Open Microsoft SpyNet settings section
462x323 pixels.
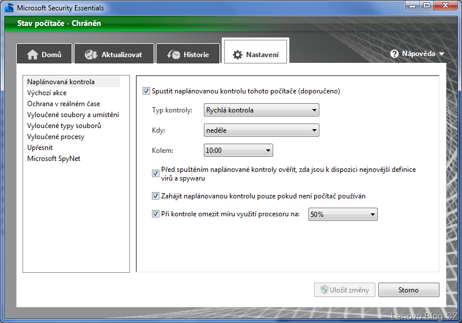54,159
